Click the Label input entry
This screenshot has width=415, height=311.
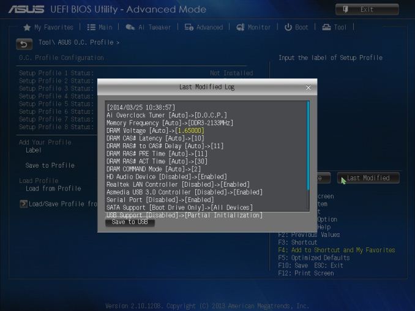(x=33, y=150)
